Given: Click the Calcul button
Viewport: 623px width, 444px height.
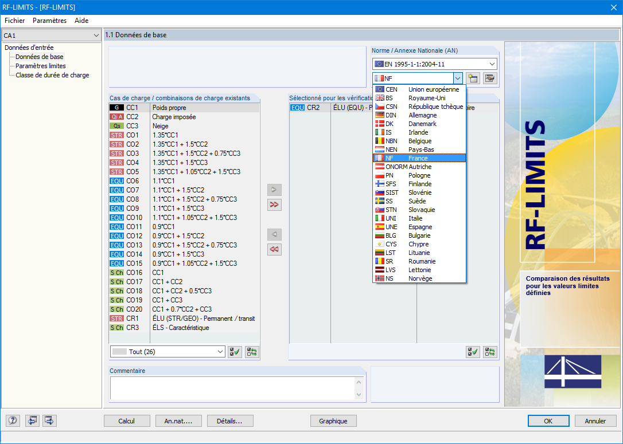Looking at the screenshot, I should click(x=127, y=421).
